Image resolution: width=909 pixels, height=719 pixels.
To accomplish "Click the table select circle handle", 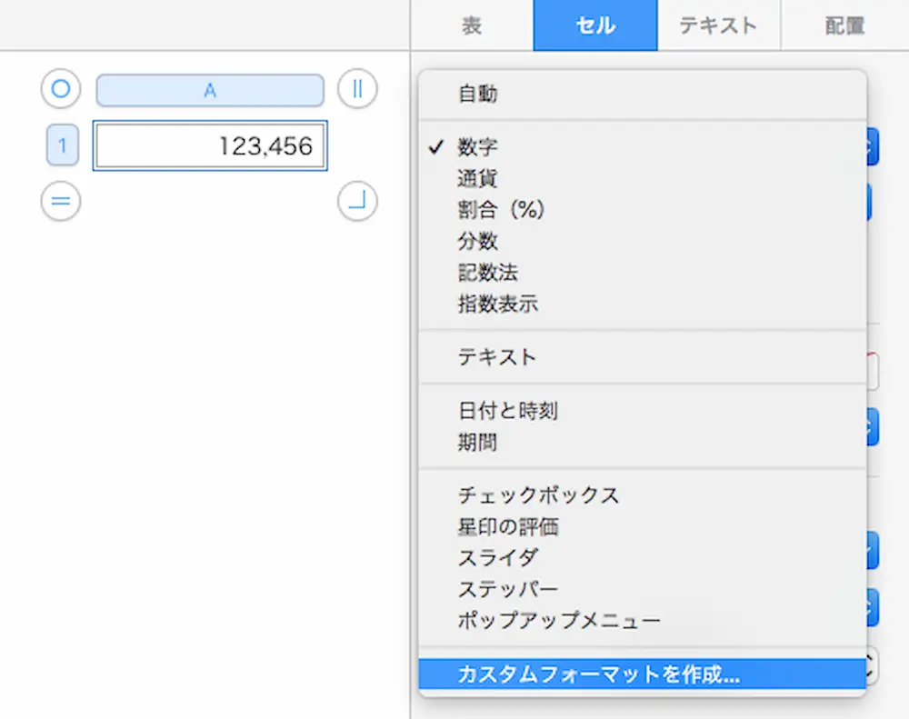I will (x=61, y=89).
